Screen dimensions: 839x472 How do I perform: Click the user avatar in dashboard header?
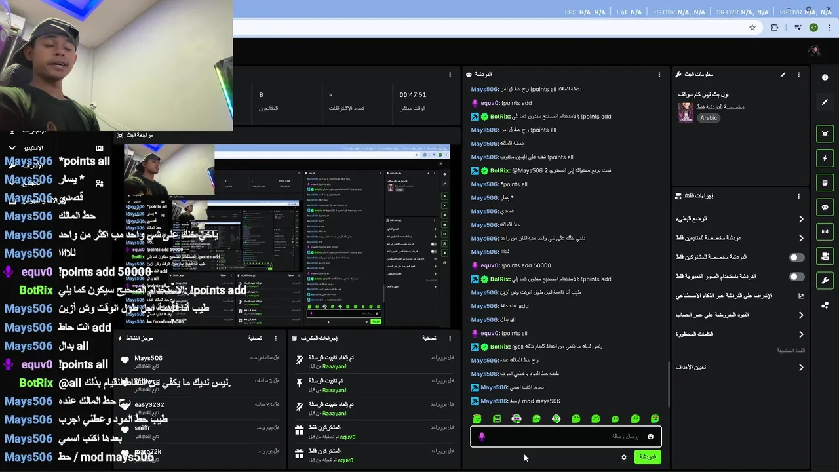click(815, 50)
